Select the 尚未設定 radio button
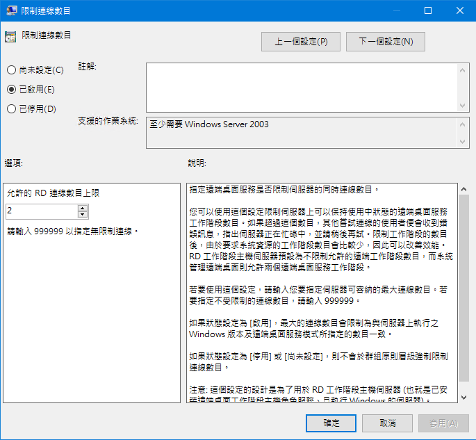 pyautogui.click(x=11, y=70)
